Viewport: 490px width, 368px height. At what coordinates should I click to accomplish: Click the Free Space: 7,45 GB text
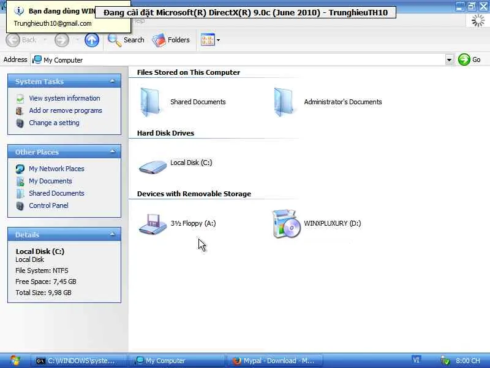point(45,282)
